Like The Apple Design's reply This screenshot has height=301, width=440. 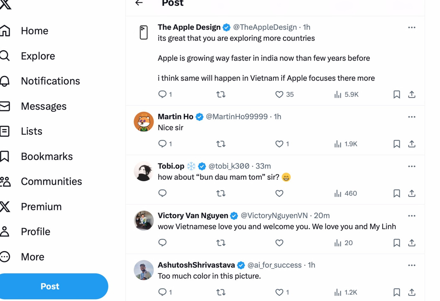click(279, 94)
